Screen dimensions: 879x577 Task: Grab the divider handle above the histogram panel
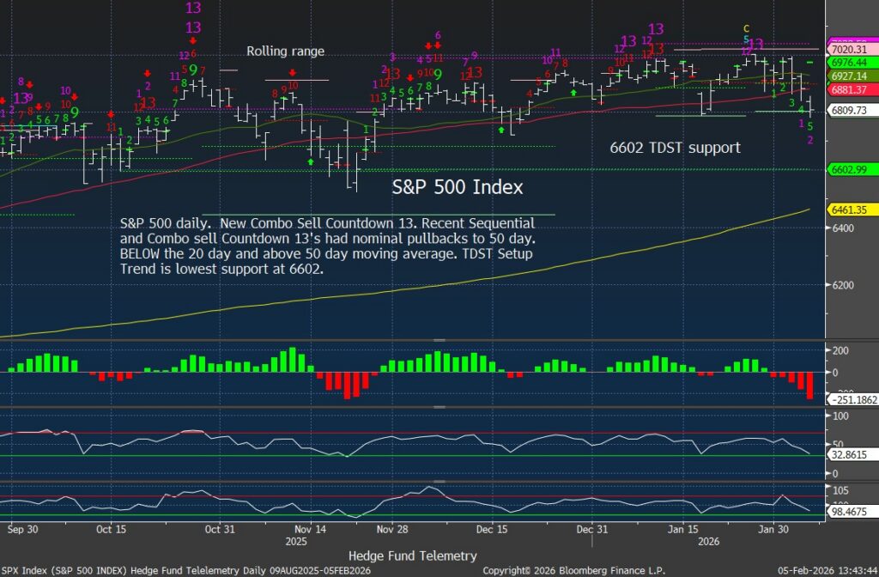439,343
